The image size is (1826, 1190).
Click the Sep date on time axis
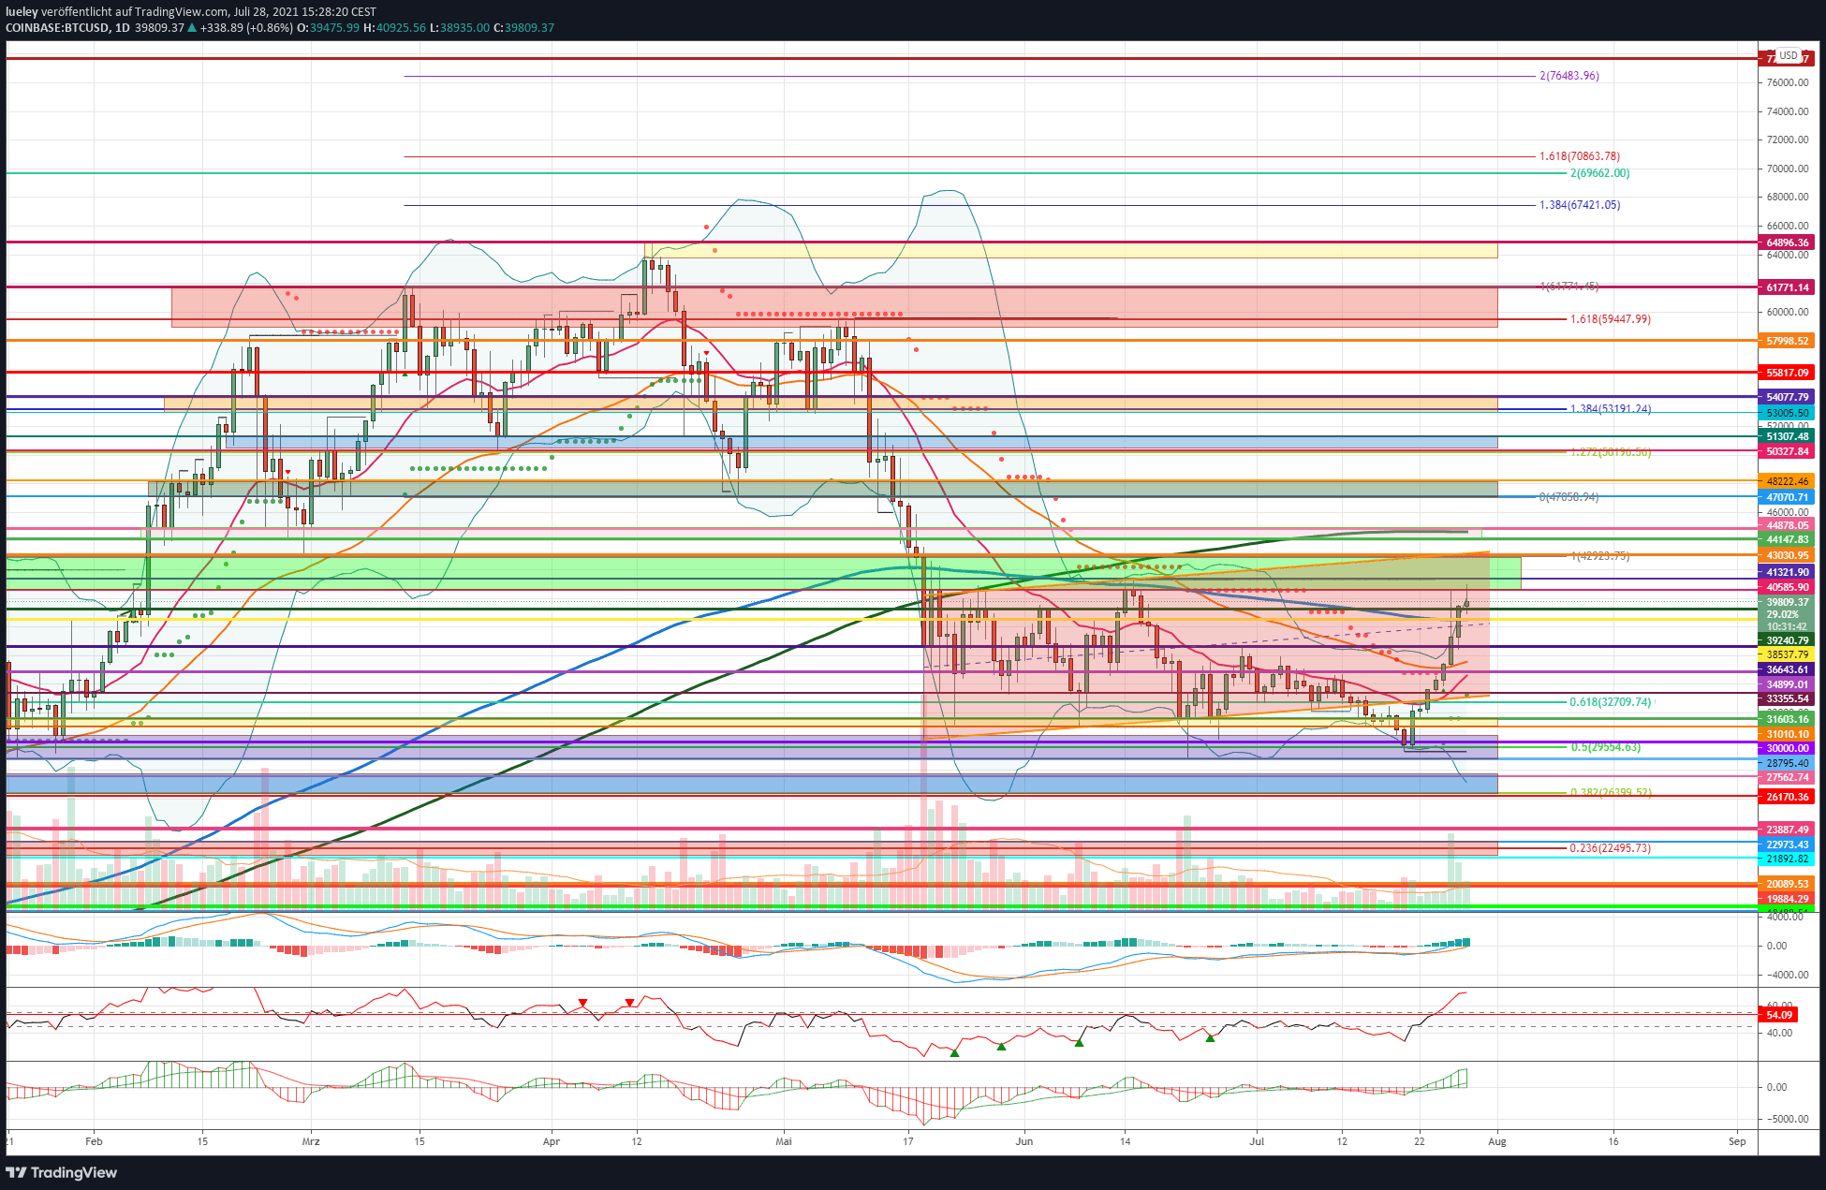click(x=1737, y=1141)
